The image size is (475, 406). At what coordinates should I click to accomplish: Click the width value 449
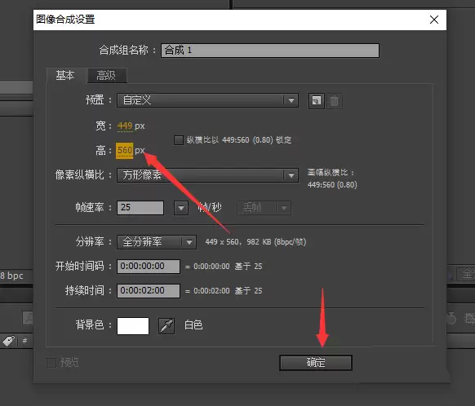point(125,126)
